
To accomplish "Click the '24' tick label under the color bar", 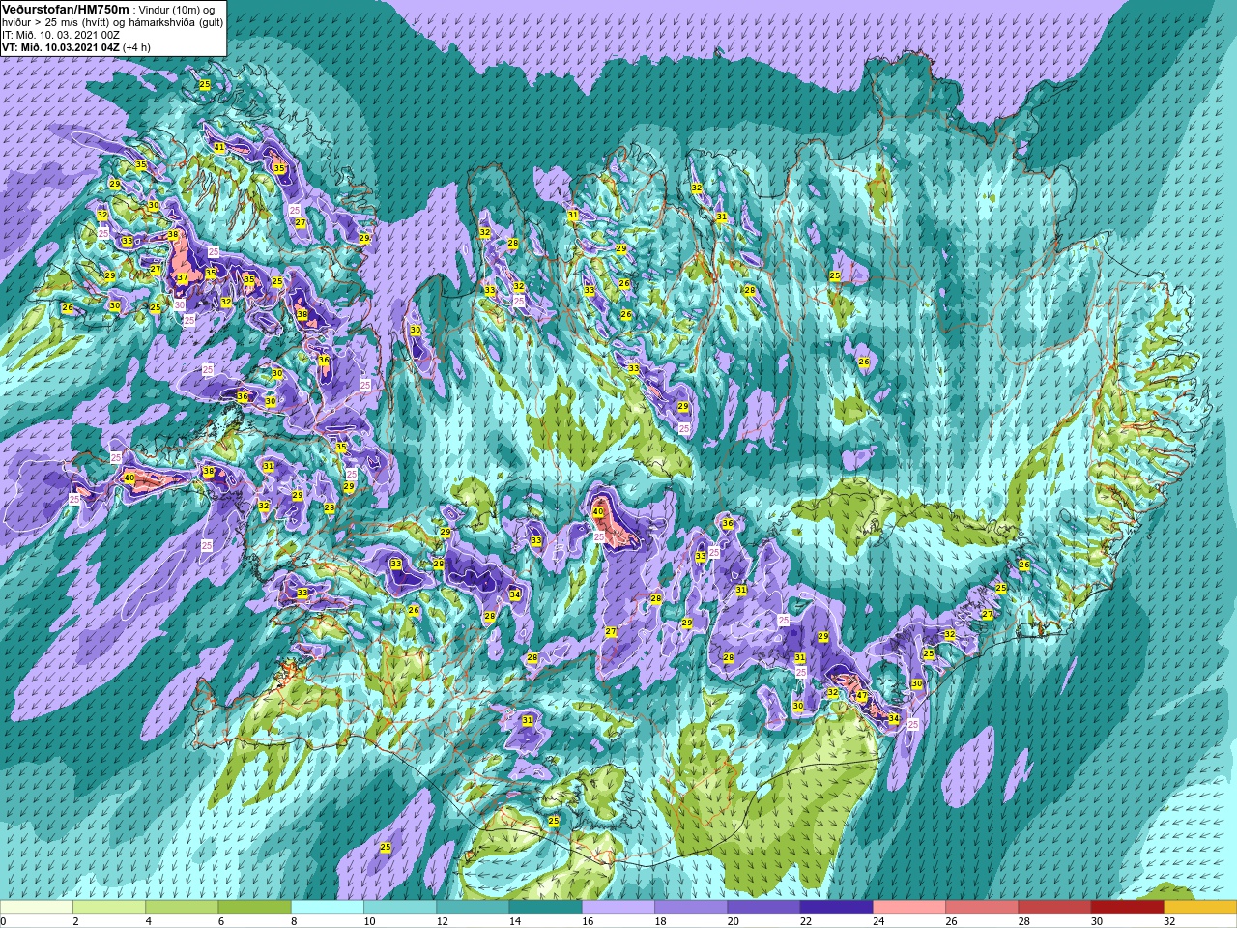I will (878, 921).
